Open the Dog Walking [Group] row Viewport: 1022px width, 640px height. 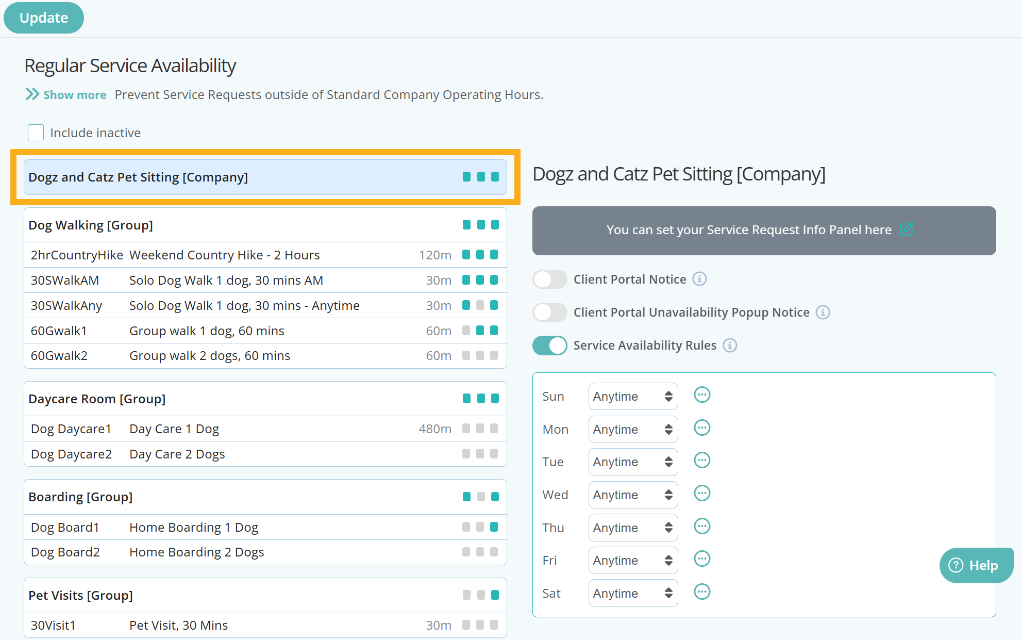click(265, 225)
